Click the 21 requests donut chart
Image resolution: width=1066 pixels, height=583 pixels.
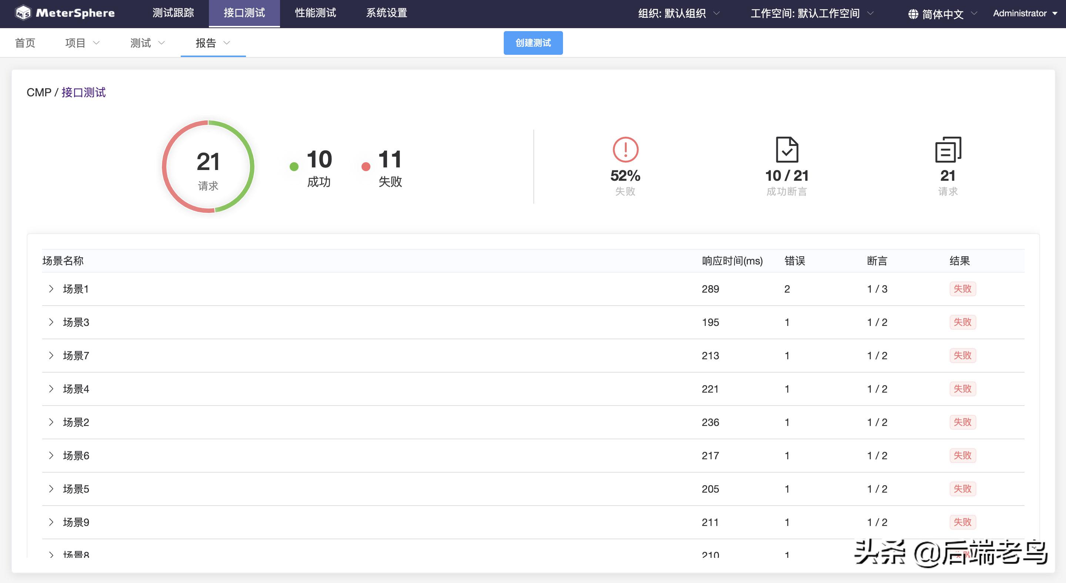(208, 167)
